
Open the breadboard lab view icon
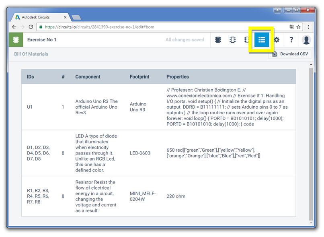coord(218,39)
